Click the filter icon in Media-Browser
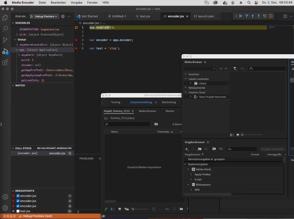 235,69
